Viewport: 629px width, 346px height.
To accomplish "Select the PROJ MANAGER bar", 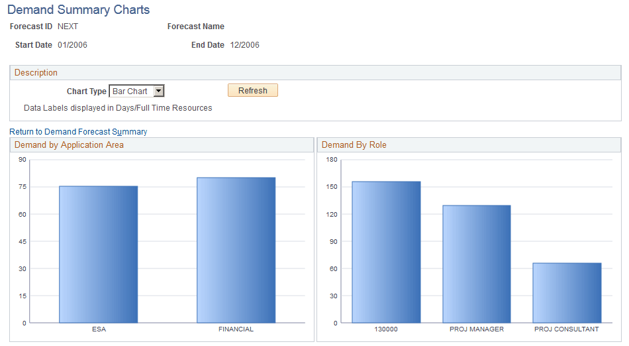I will point(477,264).
